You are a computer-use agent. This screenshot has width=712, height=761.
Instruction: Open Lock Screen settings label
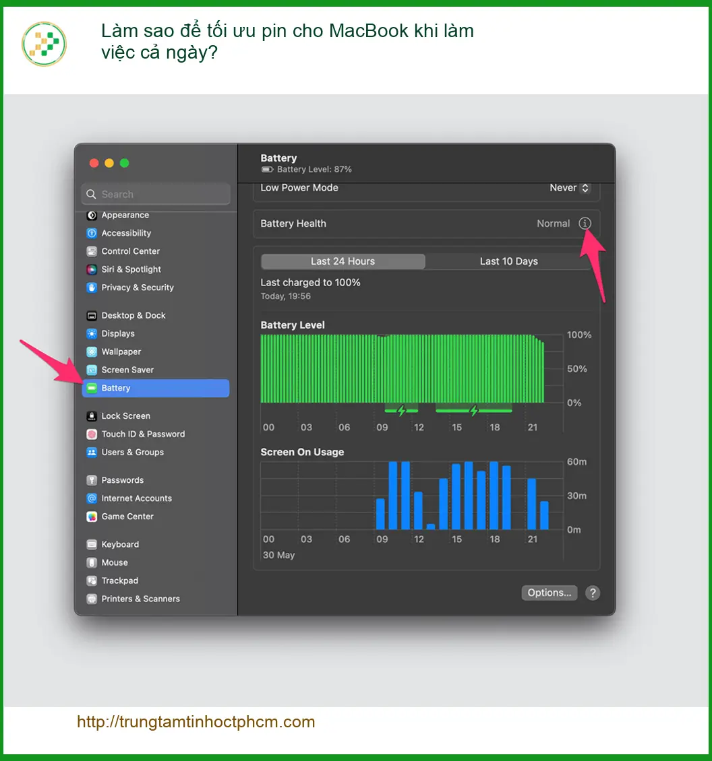click(x=125, y=416)
